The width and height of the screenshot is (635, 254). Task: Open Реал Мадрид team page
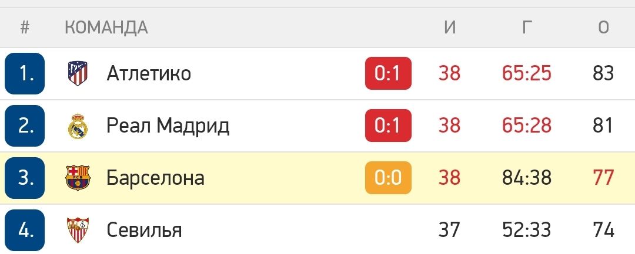[x=168, y=126]
